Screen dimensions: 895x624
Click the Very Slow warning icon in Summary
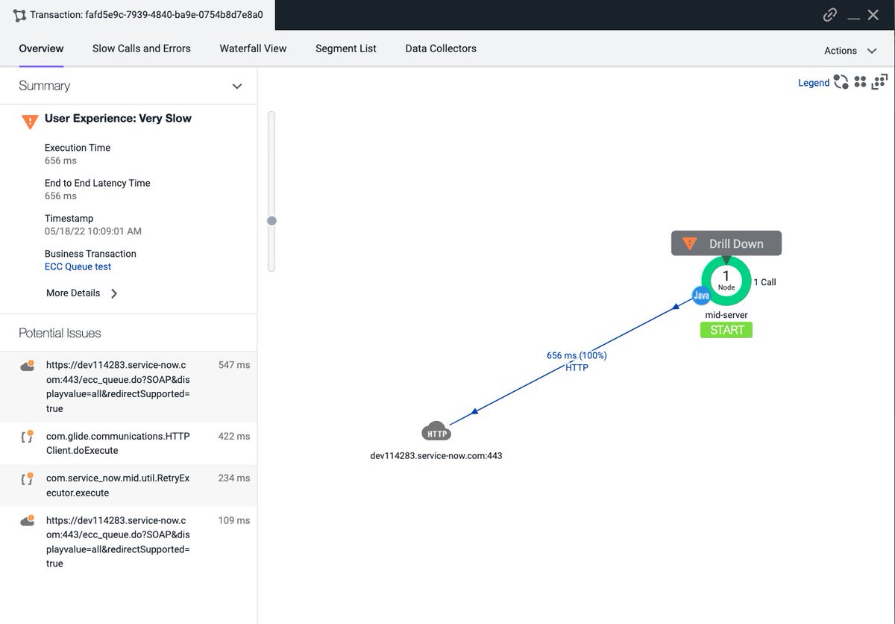coord(30,121)
